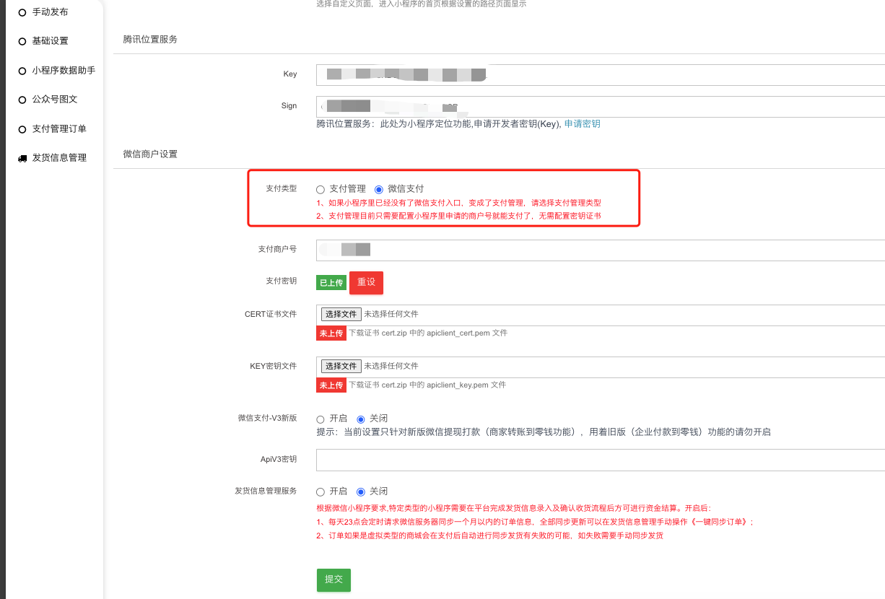885x599 pixels.
Task: Turn on 发货信息管理服务 via 开启 radio
Action: click(321, 492)
